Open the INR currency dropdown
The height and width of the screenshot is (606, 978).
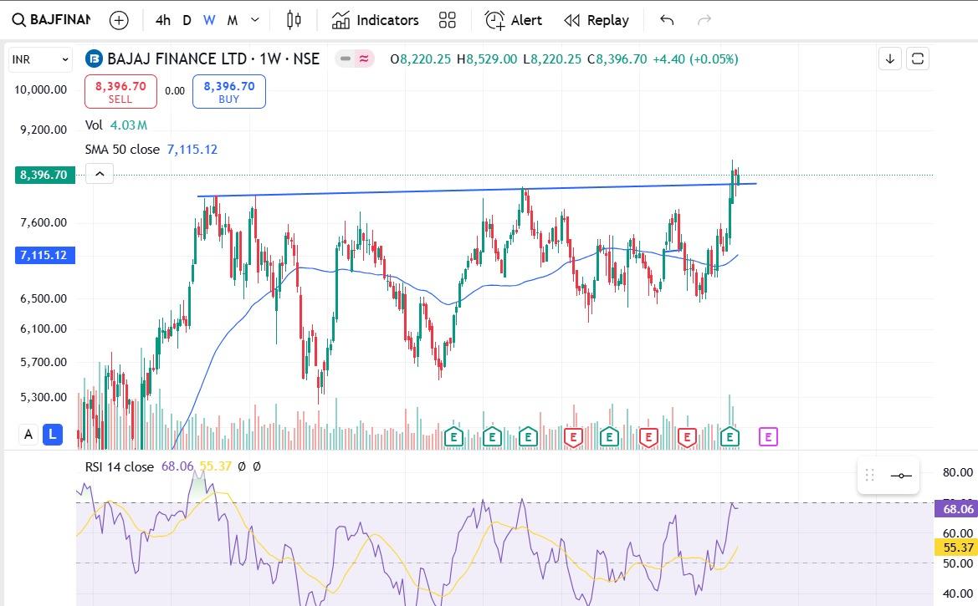40,59
